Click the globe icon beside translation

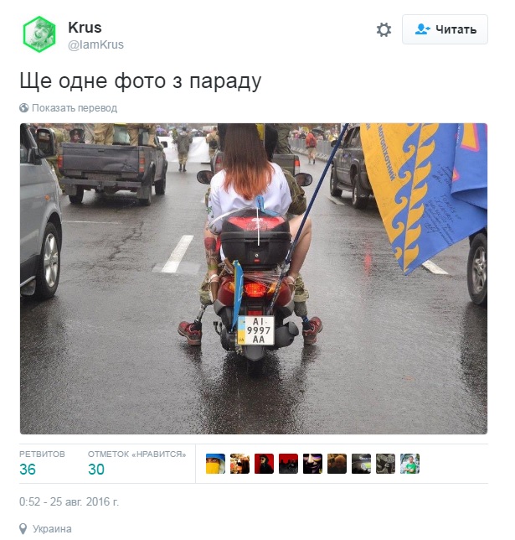tap(23, 108)
